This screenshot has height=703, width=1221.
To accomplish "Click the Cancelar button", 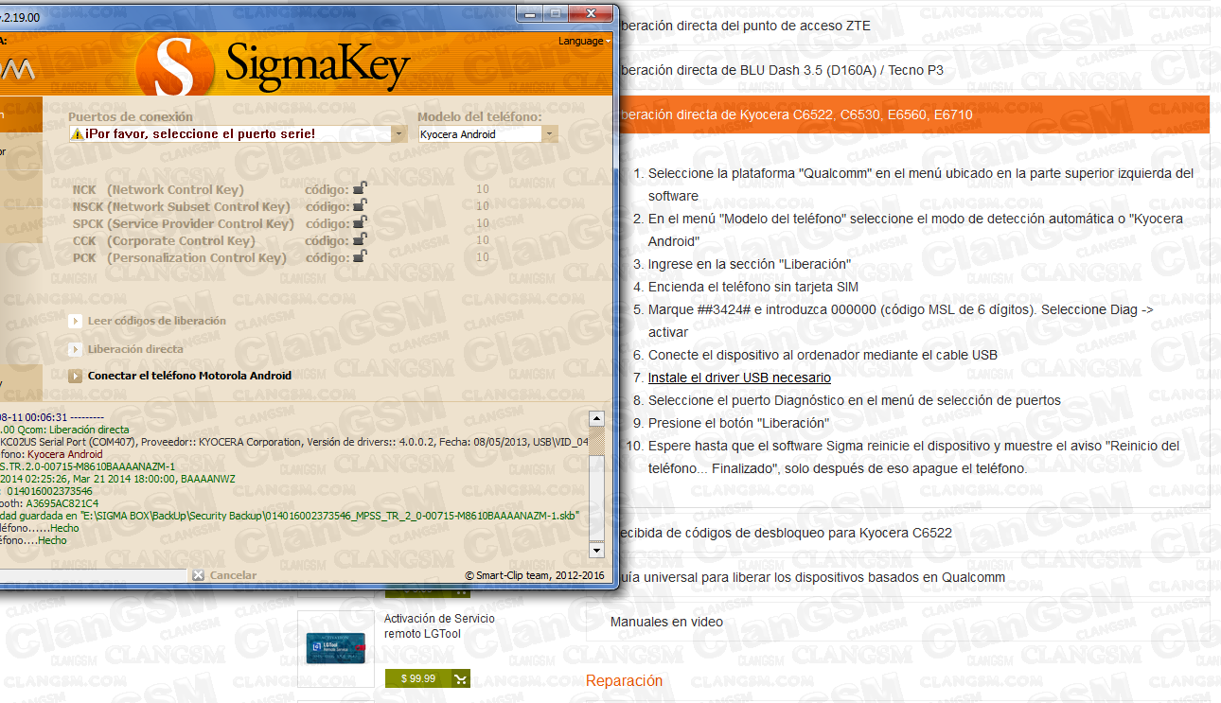I will coord(233,574).
